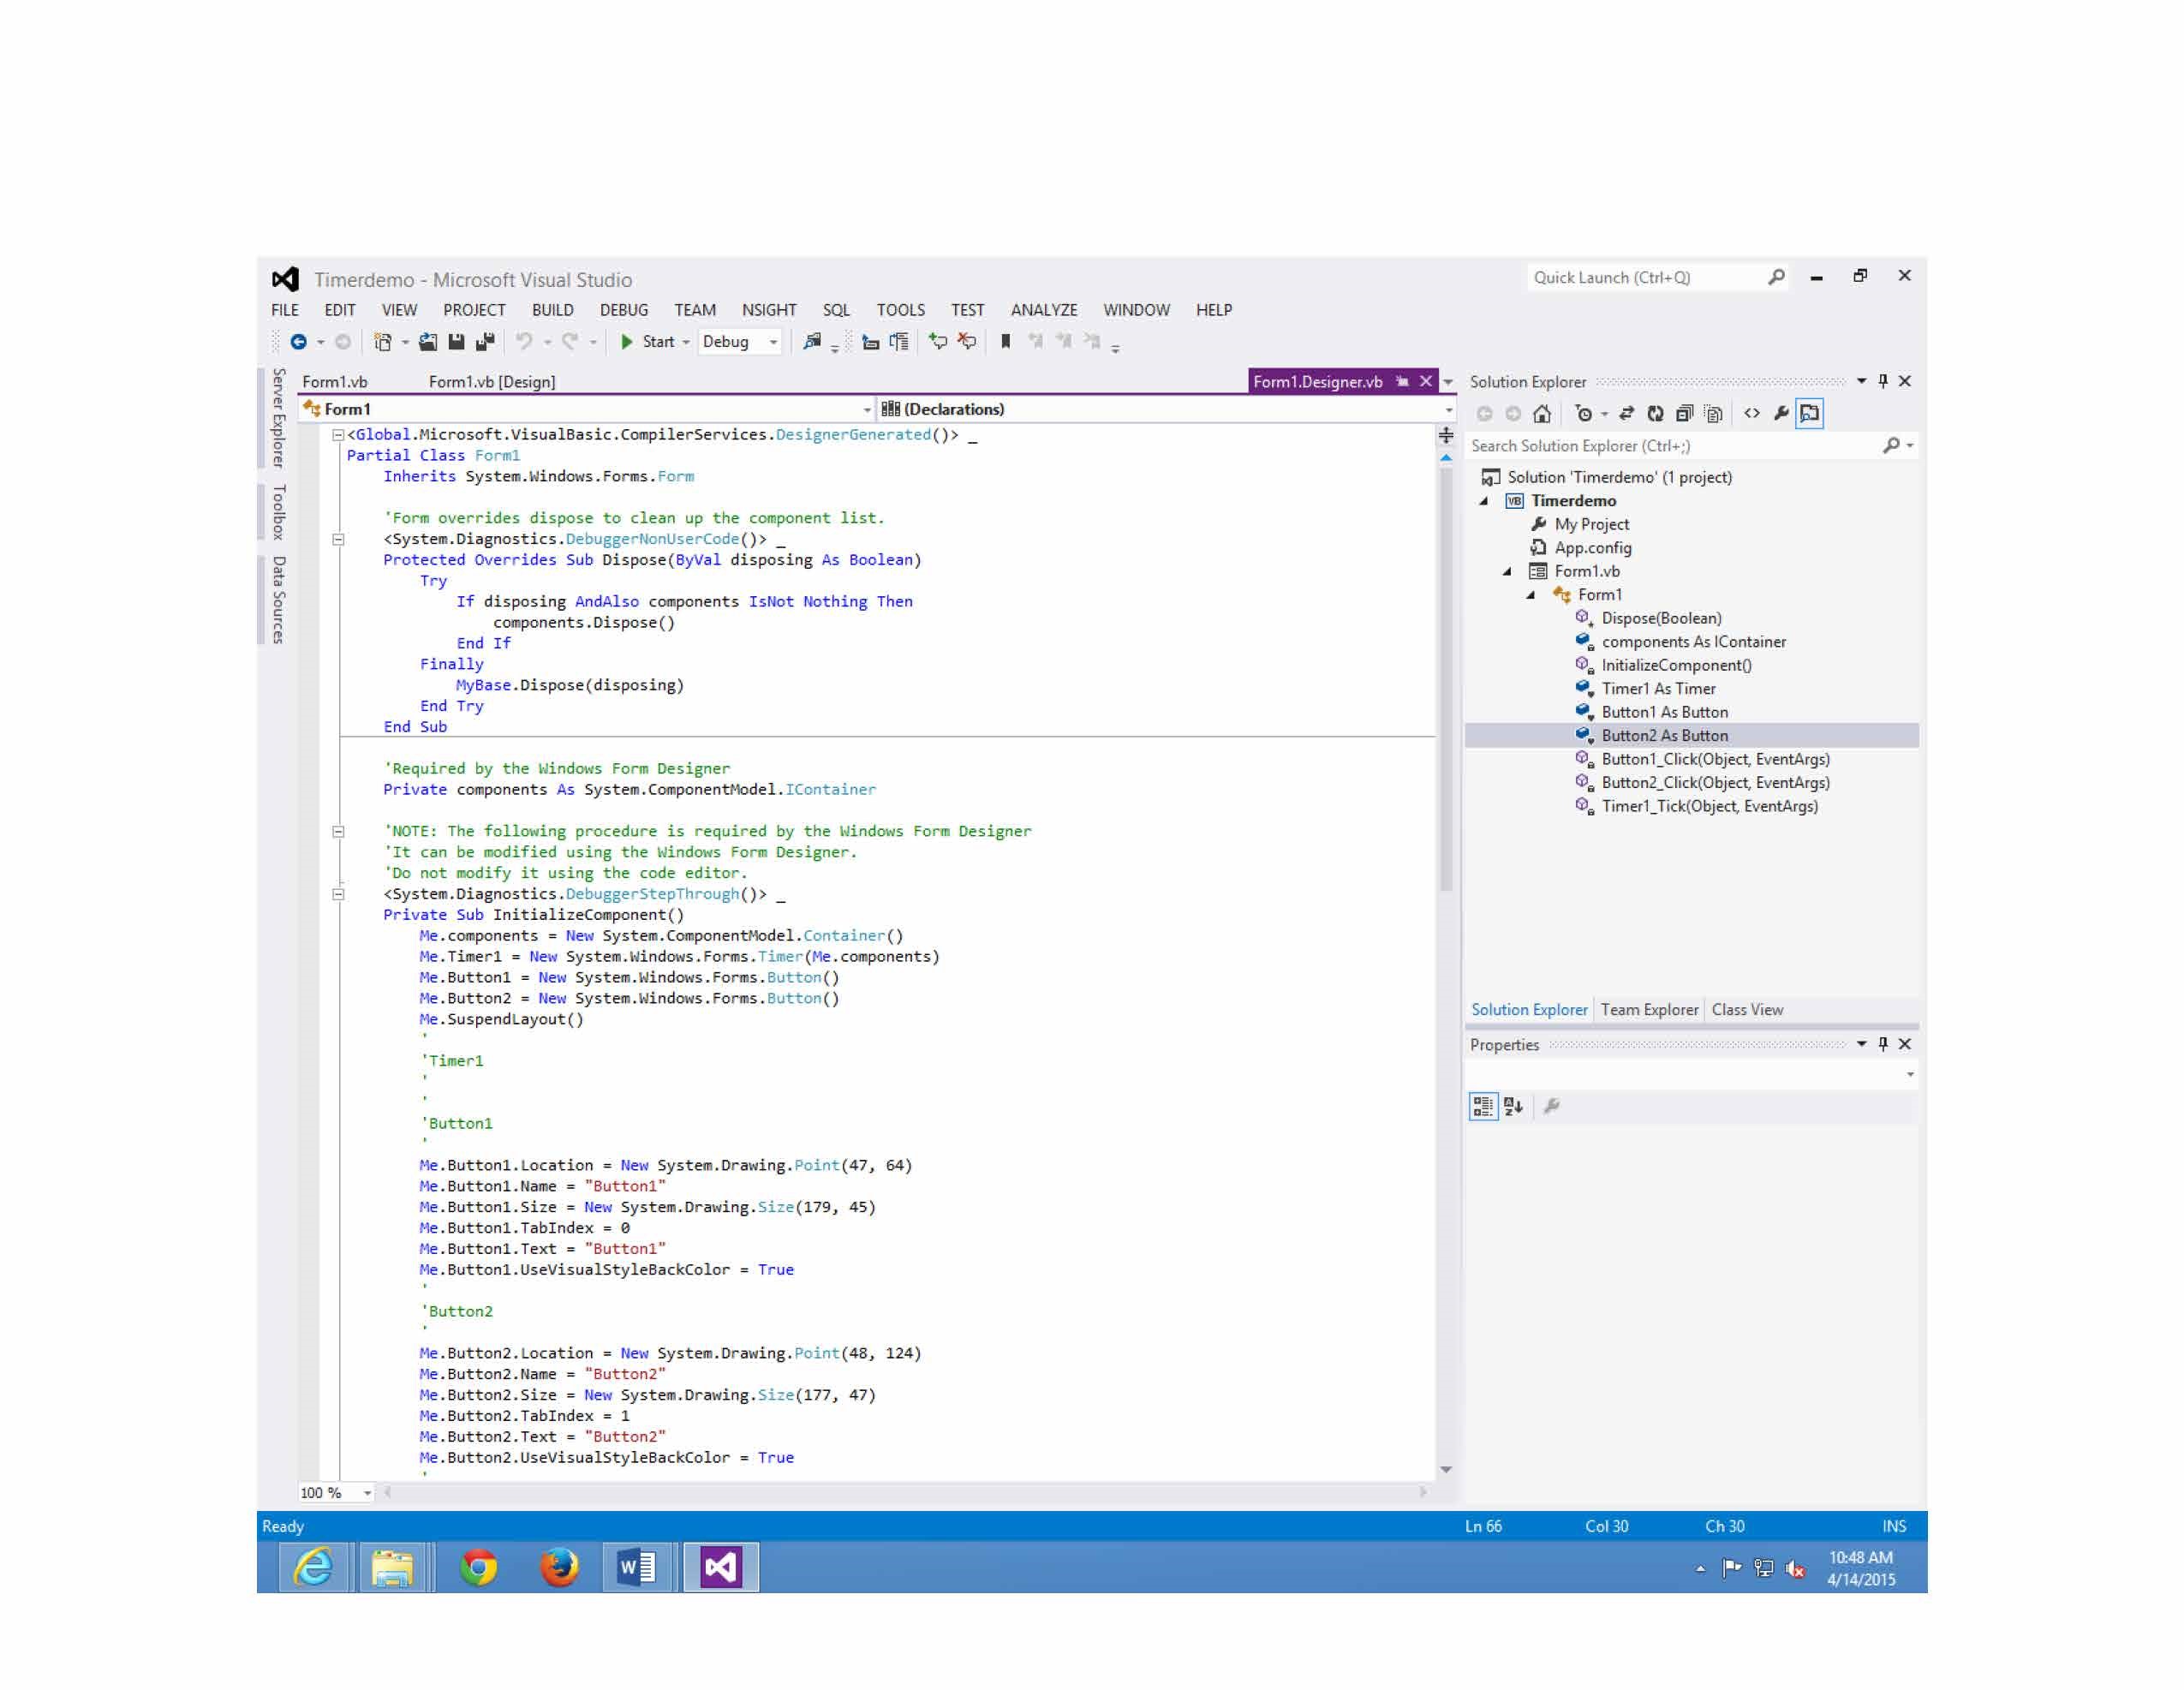Click the Open File toolbar icon
The height and width of the screenshot is (1690, 2184).
tap(428, 342)
